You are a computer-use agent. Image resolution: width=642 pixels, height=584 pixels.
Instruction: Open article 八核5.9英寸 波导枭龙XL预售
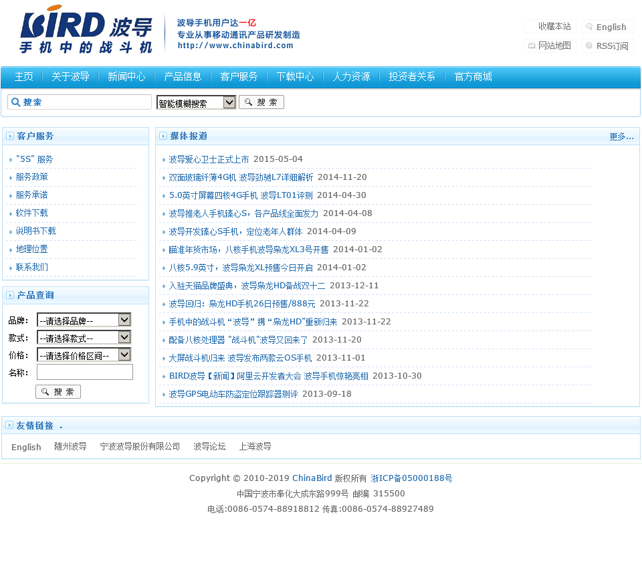241,268
